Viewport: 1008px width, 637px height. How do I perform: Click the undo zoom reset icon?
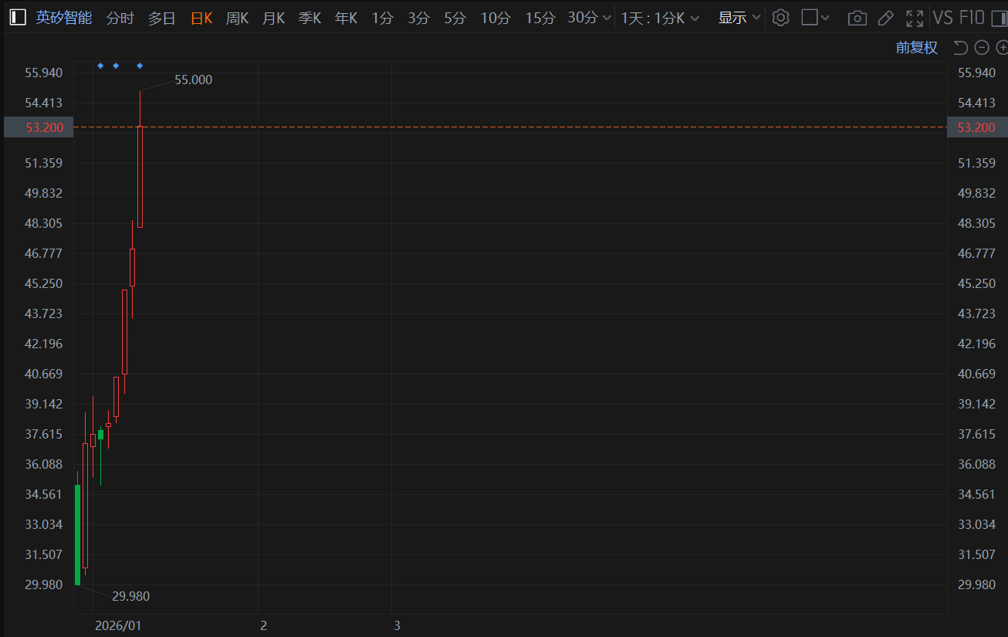(960, 48)
